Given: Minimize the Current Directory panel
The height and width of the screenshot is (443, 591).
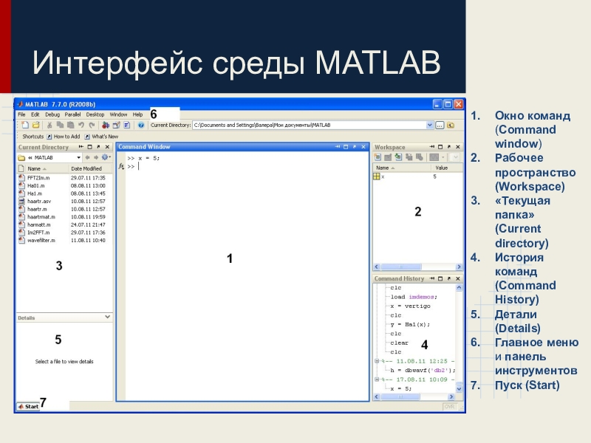Looking at the screenshot, I should point(81,147).
